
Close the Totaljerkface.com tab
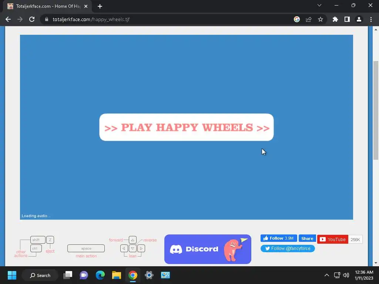tap(86, 7)
